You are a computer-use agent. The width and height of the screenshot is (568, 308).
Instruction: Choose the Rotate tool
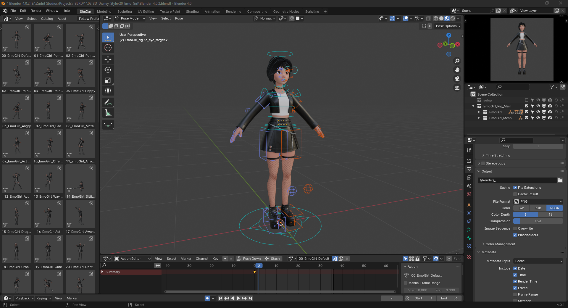pos(108,70)
